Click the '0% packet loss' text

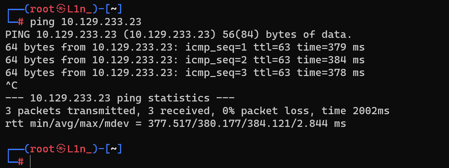point(266,111)
